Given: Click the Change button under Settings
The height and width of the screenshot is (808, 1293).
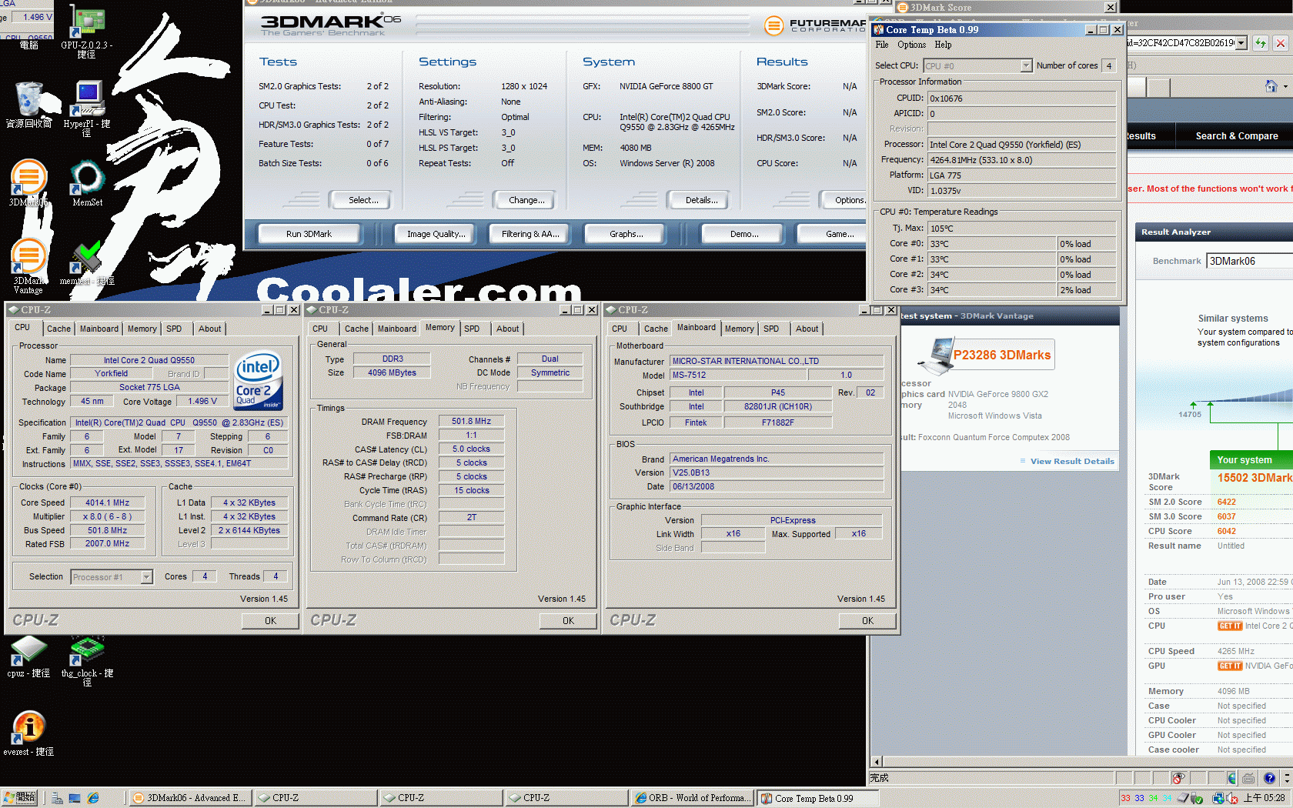Looking at the screenshot, I should tap(526, 200).
